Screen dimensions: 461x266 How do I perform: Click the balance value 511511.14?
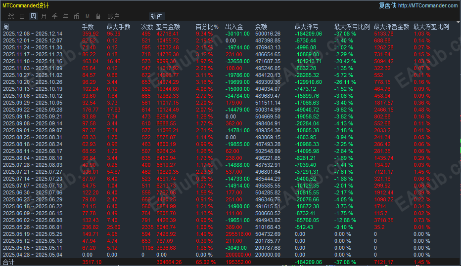click(x=268, y=103)
